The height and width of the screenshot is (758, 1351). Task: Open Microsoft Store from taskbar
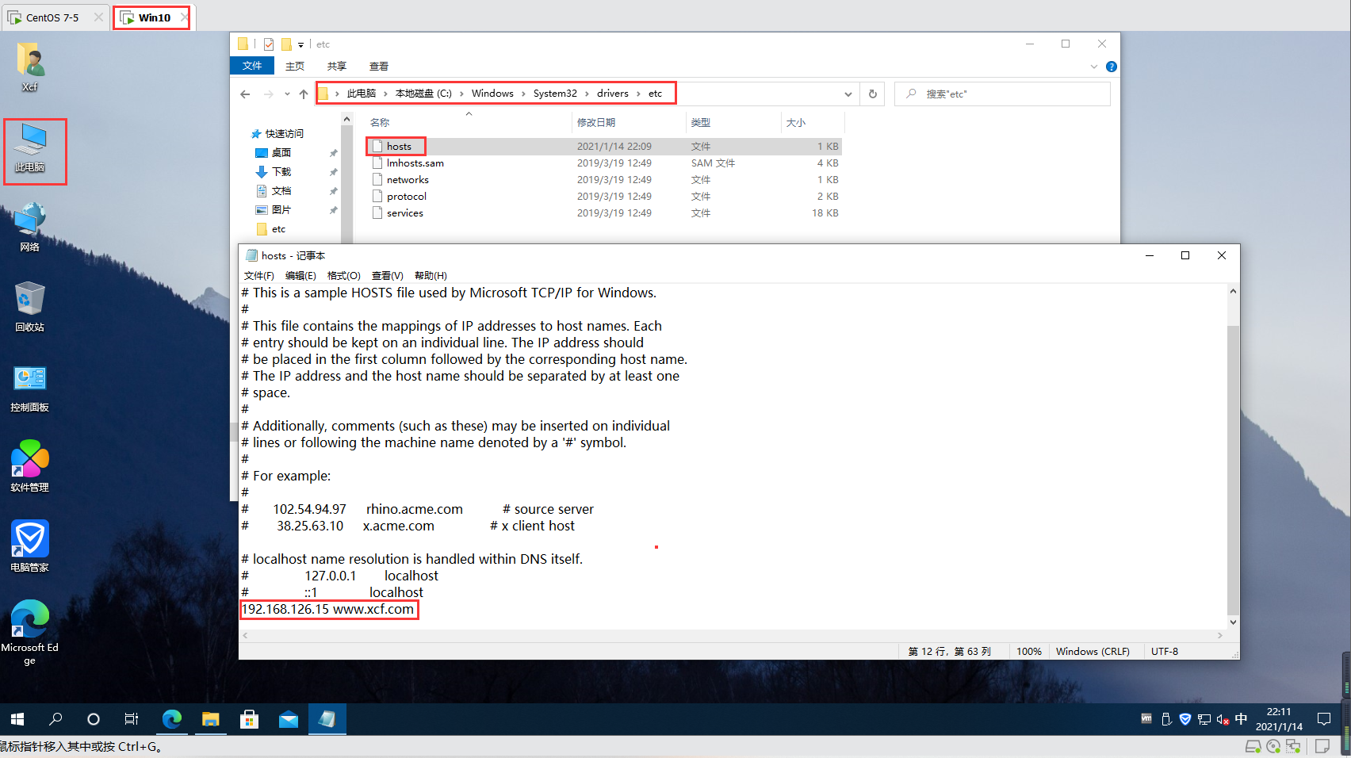click(250, 719)
